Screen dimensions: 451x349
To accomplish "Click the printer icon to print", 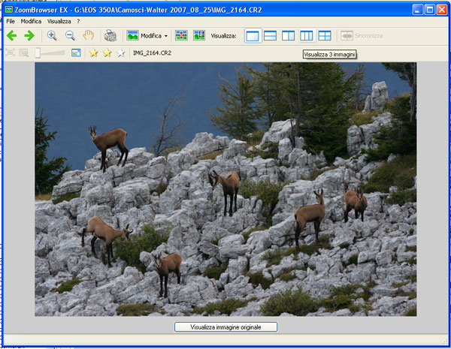I will point(110,35).
